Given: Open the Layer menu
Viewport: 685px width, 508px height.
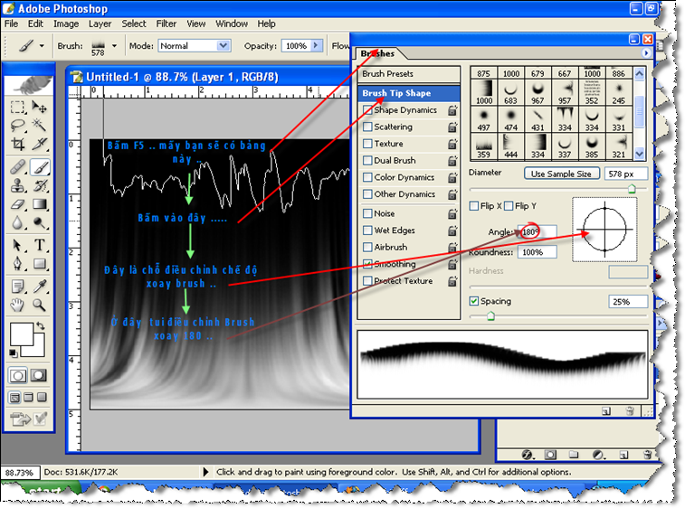Looking at the screenshot, I should point(100,24).
